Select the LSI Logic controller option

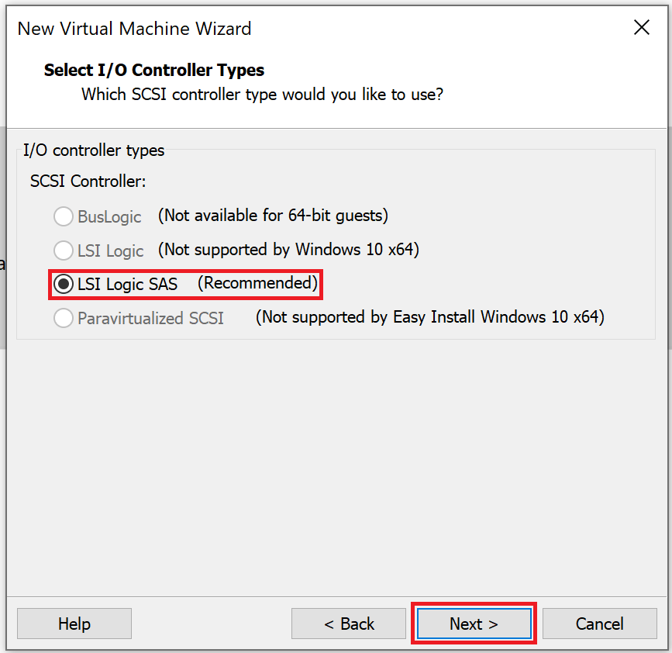click(x=64, y=250)
